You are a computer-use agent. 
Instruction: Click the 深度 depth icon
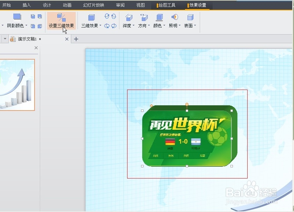129,17
